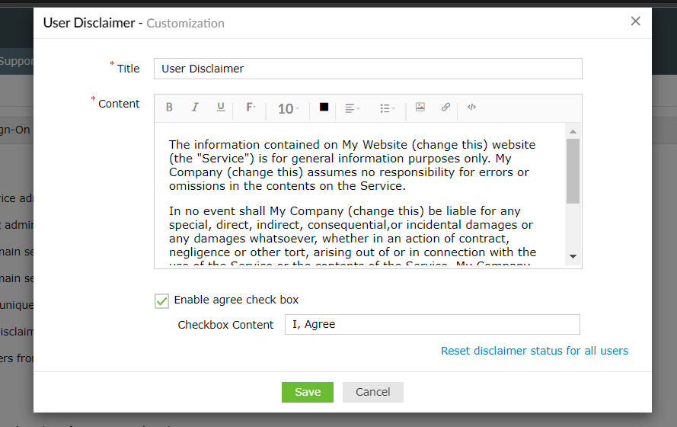Viewport: 677px width, 427px height.
Task: Insert an image into the disclaimer
Action: 420,108
